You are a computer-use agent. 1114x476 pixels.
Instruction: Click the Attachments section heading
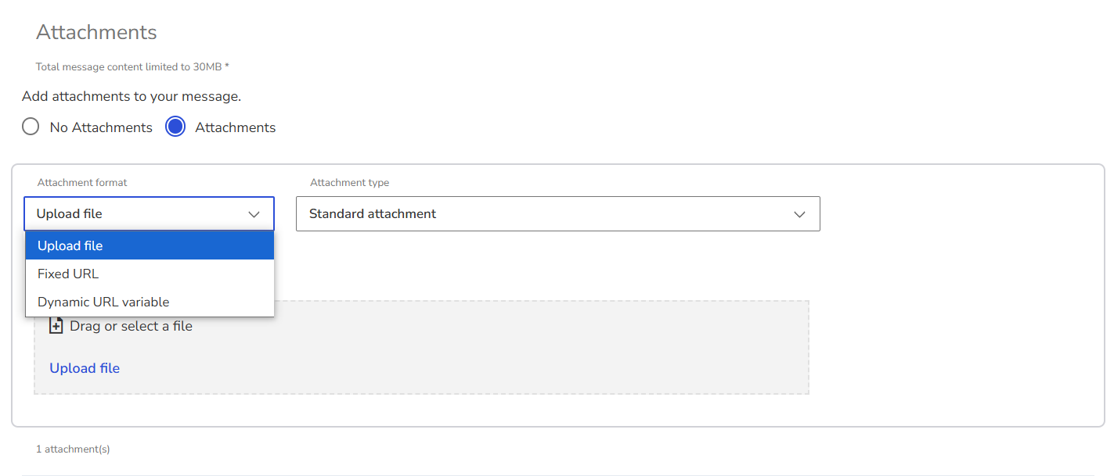(96, 32)
